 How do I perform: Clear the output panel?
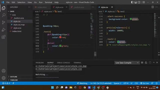142,62
